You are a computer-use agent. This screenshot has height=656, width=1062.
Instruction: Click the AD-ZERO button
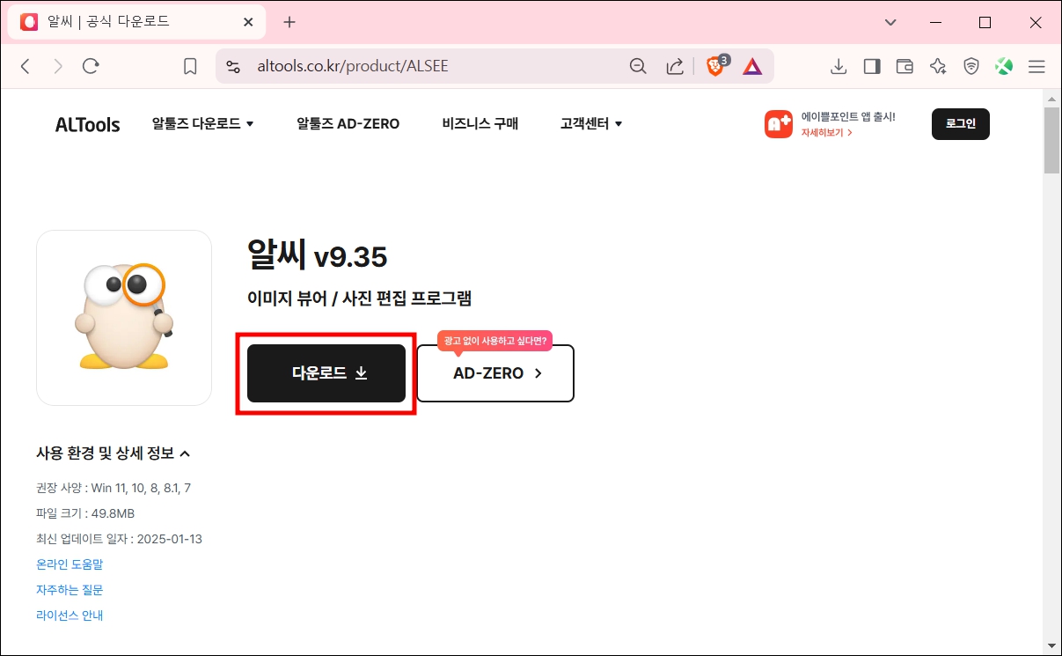pyautogui.click(x=495, y=373)
